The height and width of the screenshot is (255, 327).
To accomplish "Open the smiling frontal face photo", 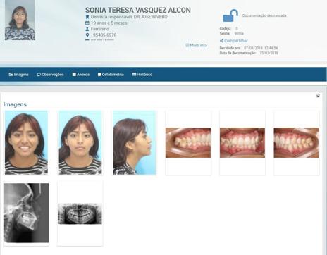I will 26,143.
